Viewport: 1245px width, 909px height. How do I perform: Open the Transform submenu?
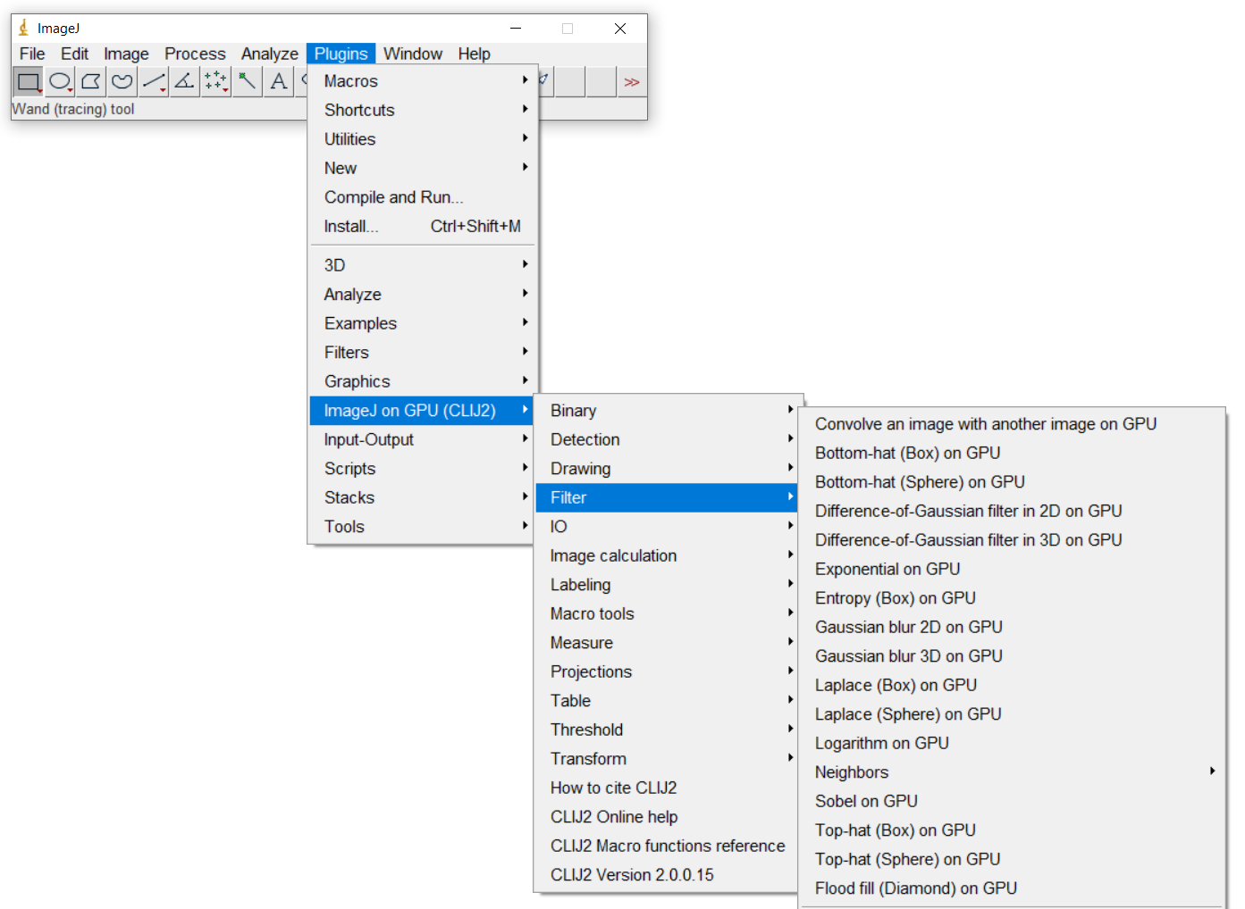point(666,759)
